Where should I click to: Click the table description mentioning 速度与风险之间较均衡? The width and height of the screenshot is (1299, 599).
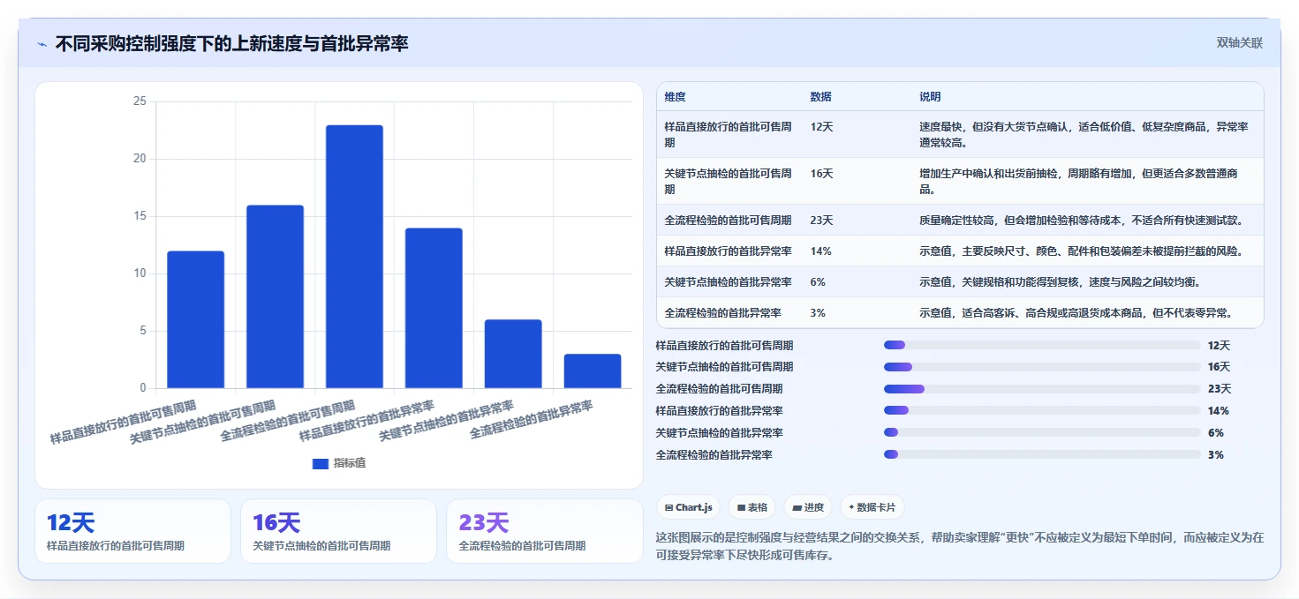[x=1060, y=281]
